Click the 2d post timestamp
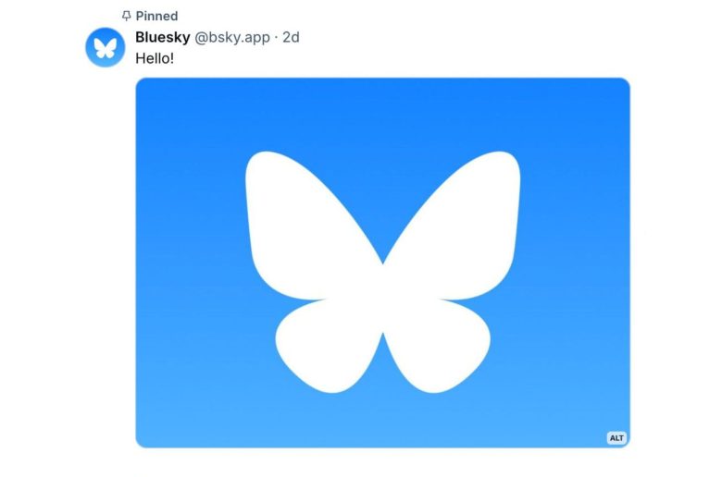Viewport: 722px width, 477px height. pyautogui.click(x=291, y=37)
